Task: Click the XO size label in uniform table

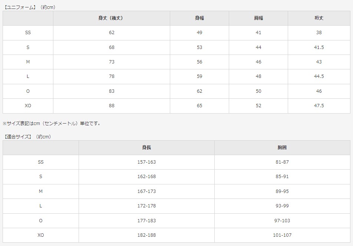Action: (x=28, y=106)
